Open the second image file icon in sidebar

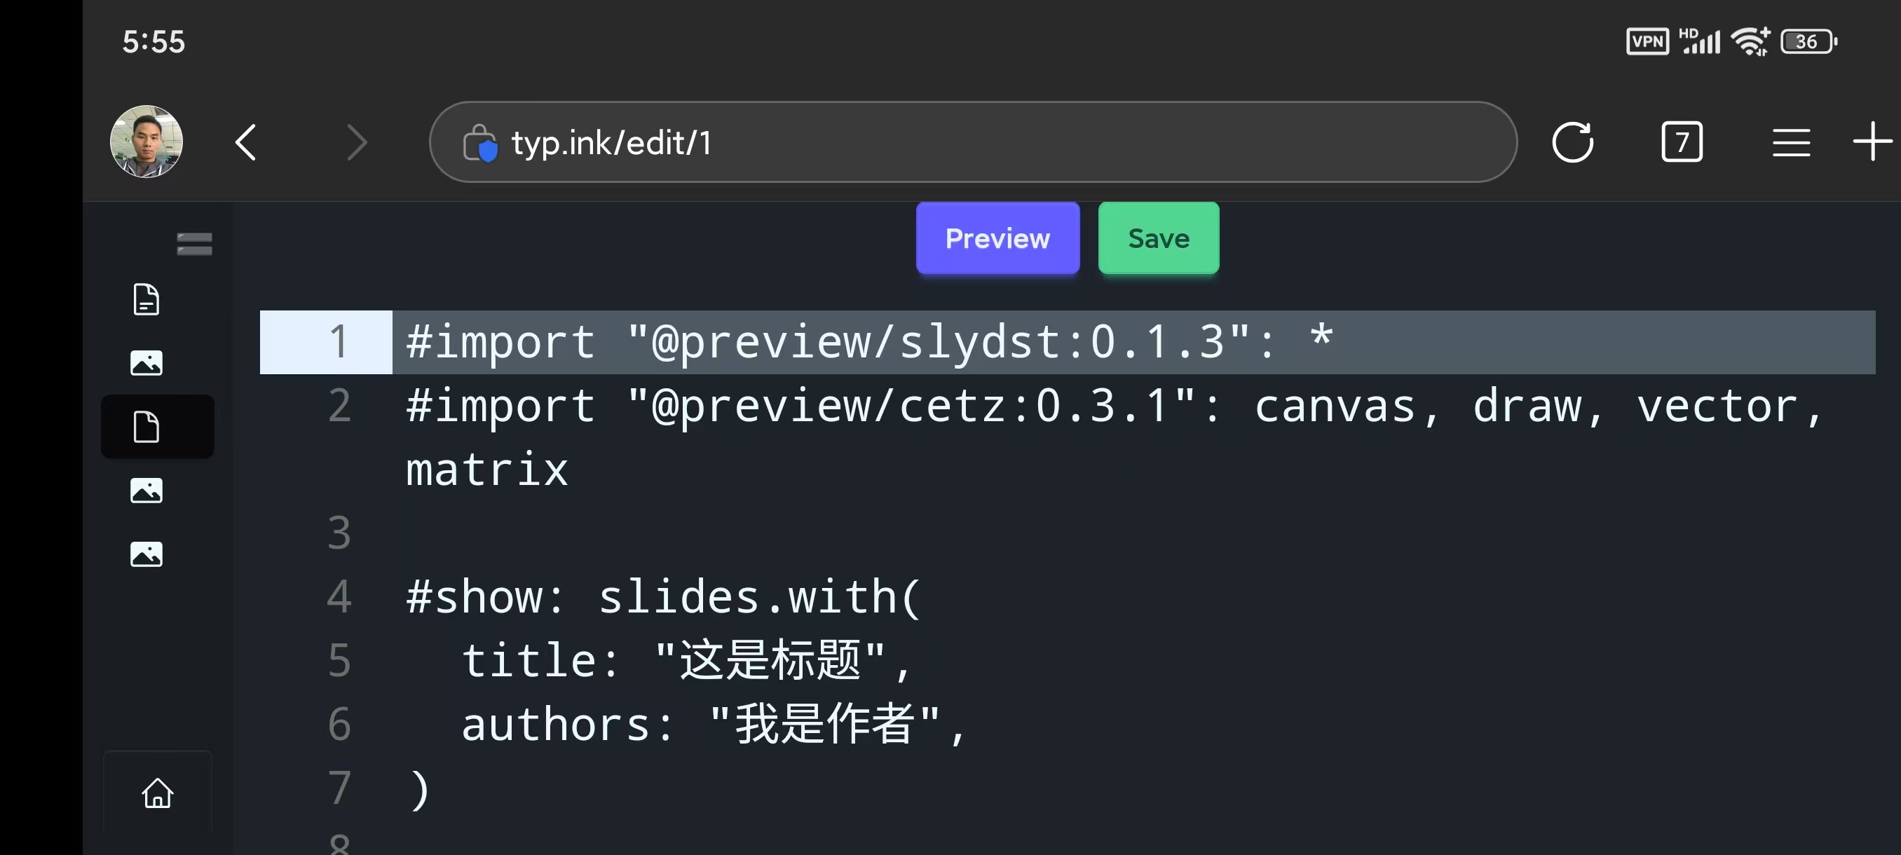(146, 491)
